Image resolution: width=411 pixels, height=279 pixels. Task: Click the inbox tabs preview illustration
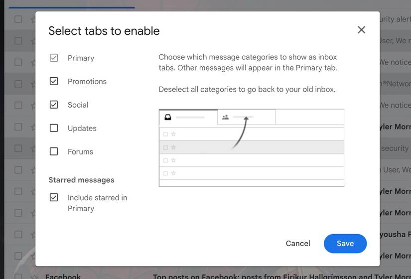click(x=251, y=147)
